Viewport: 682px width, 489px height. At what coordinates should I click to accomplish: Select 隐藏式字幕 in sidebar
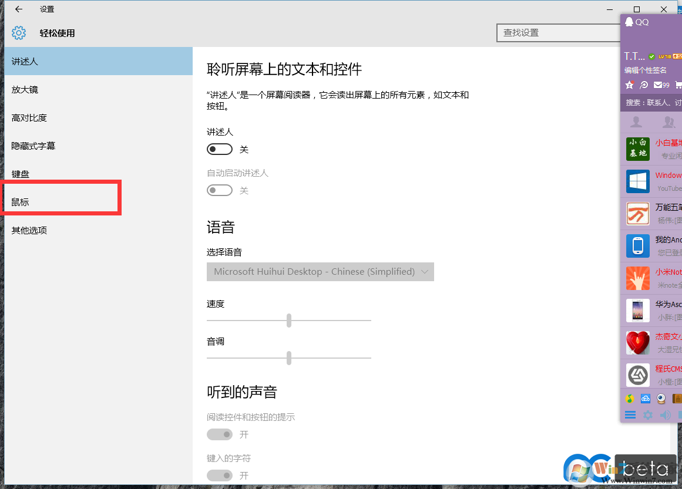98,146
